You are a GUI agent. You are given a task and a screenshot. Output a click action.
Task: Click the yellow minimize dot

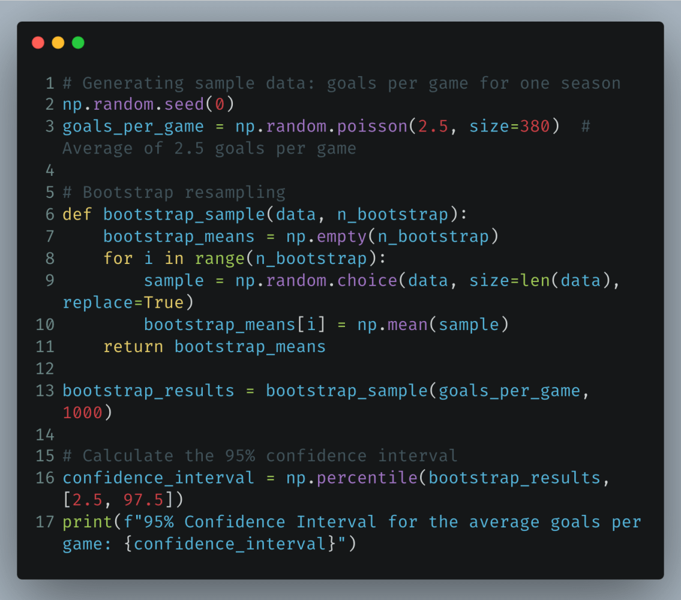pos(58,43)
